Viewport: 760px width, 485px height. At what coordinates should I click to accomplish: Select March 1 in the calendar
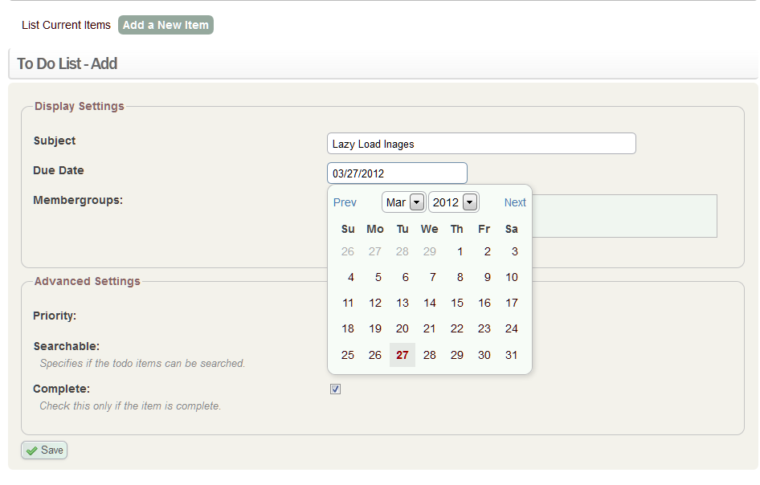[x=460, y=251]
